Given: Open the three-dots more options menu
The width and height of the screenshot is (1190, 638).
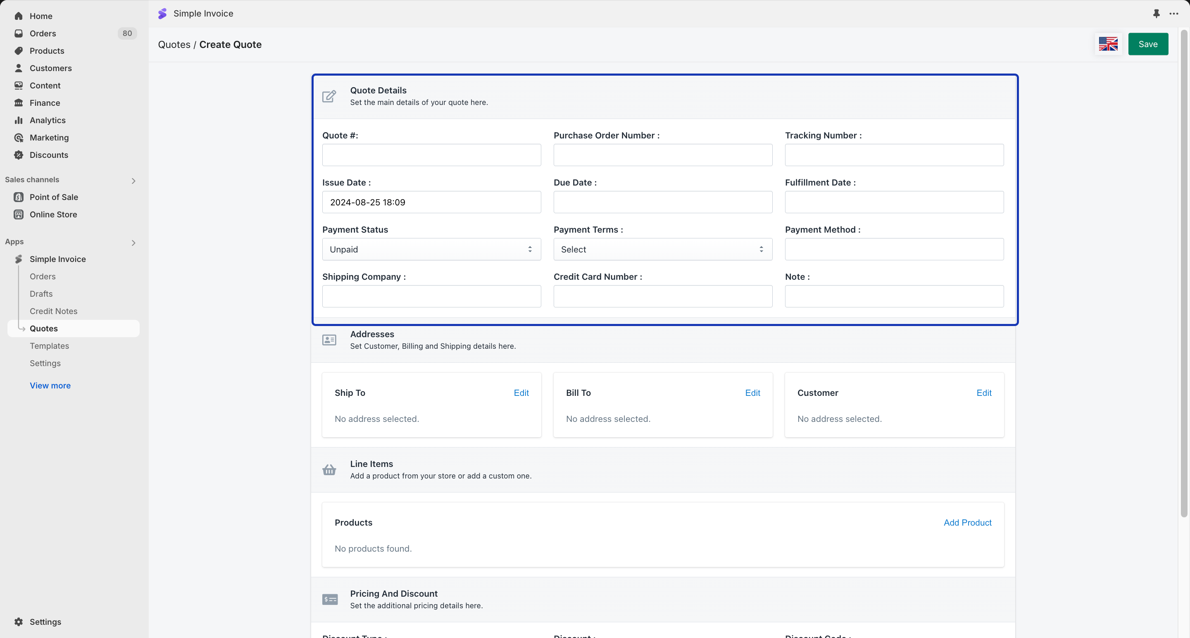Looking at the screenshot, I should 1174,14.
